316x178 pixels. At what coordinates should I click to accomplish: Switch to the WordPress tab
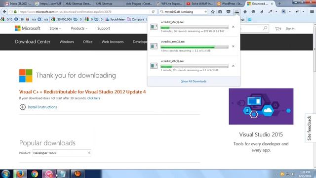click(230, 3)
